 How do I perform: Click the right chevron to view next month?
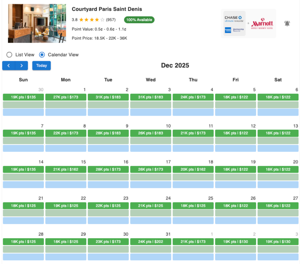pos(21,65)
